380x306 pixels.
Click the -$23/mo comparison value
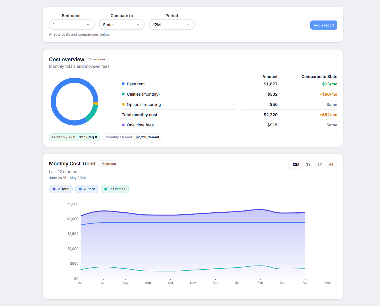pyautogui.click(x=329, y=84)
